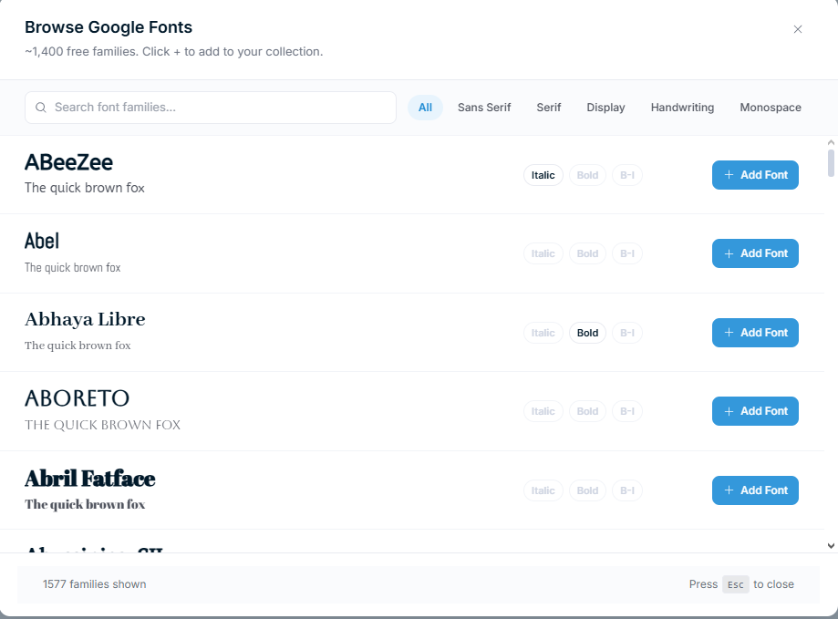Toggle B-I for Abhaya Libre

click(x=627, y=333)
